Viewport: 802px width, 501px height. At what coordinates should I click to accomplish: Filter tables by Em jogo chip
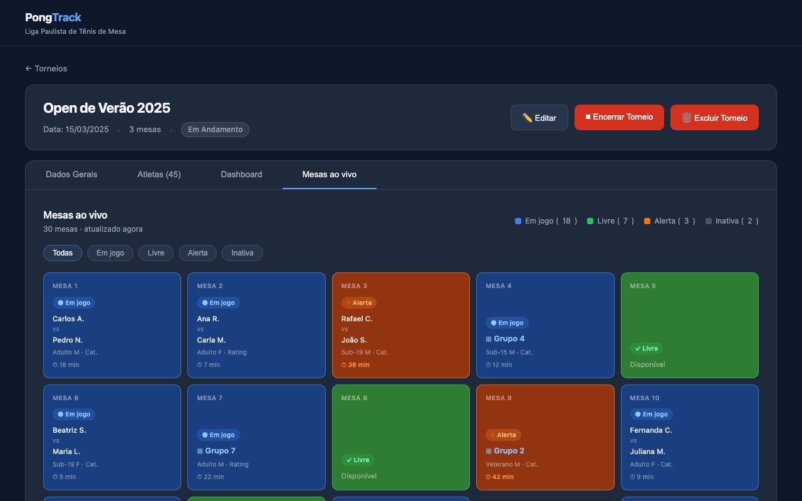(x=110, y=253)
